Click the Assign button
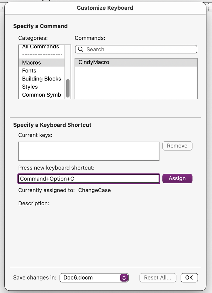The height and width of the screenshot is (293, 212). pos(177,178)
